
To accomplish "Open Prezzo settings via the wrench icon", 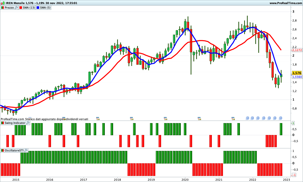I will (16, 8).
